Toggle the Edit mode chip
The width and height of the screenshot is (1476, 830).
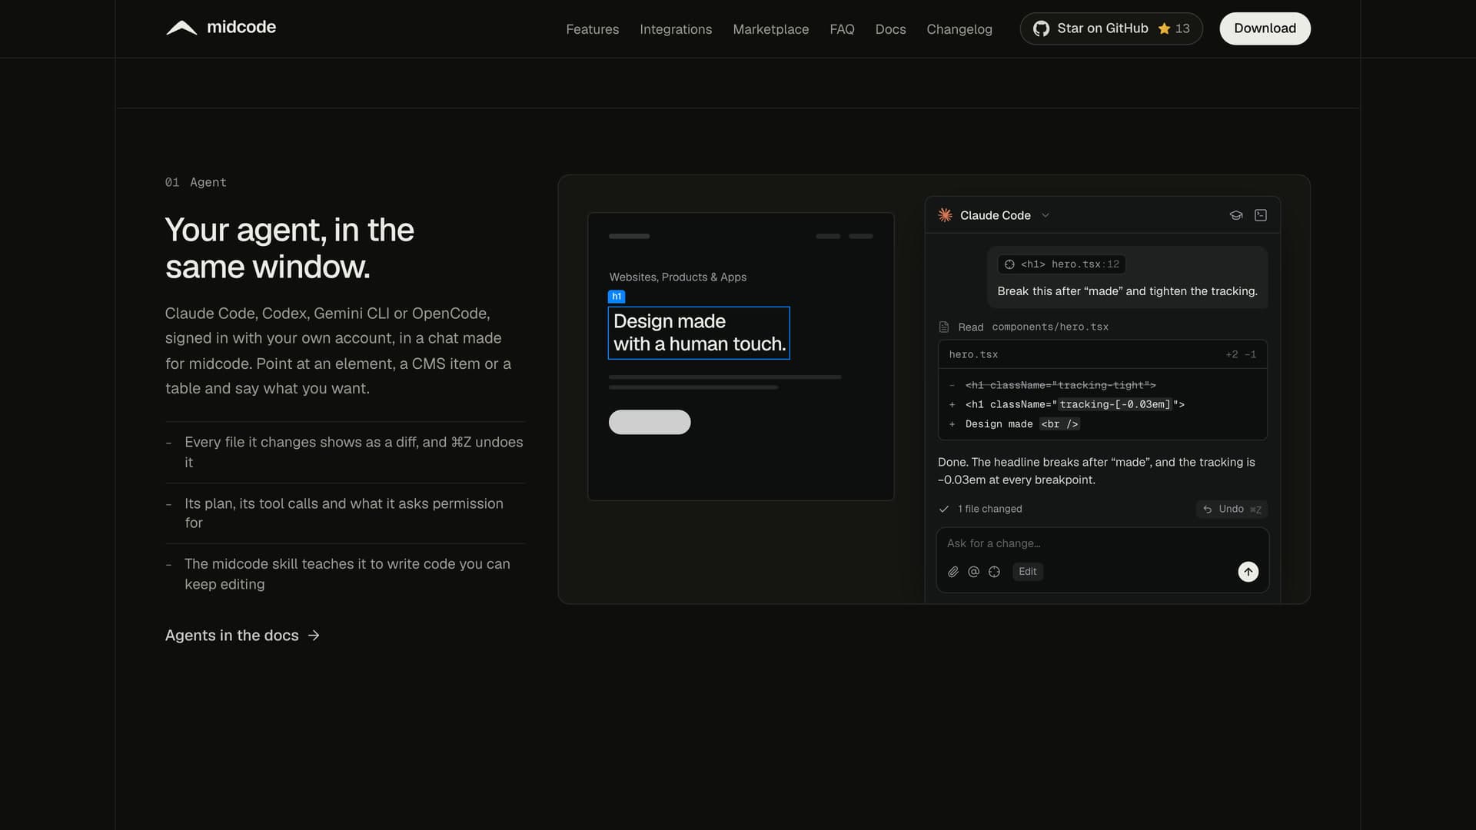click(x=1027, y=572)
